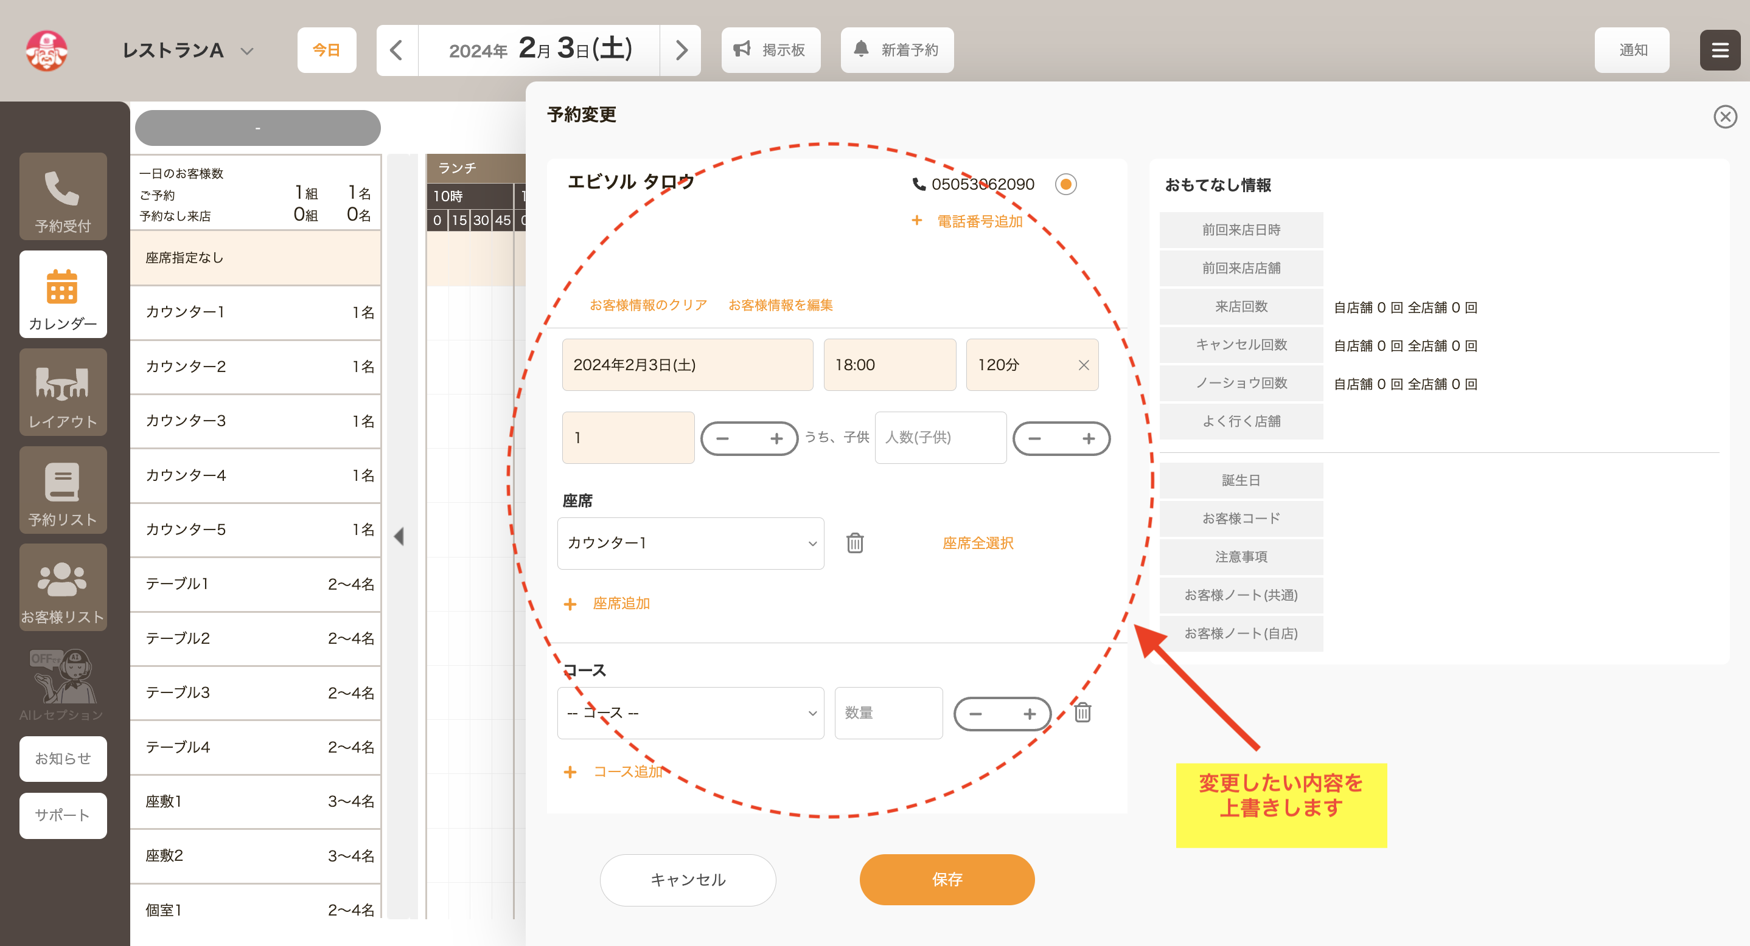Click the 10時 timeline hour header
Viewport: 1750px width, 946px height.
tap(469, 196)
